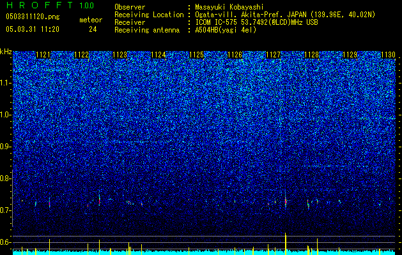Image resolution: width=402 pixels, height=255 pixels.
Task: Click the 0.8 frequency axis label
Action: click(6, 178)
